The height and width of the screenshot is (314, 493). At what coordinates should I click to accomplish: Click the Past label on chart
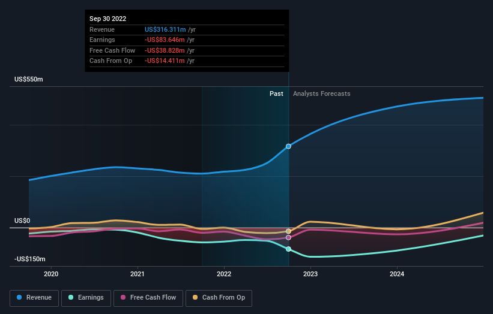click(276, 93)
